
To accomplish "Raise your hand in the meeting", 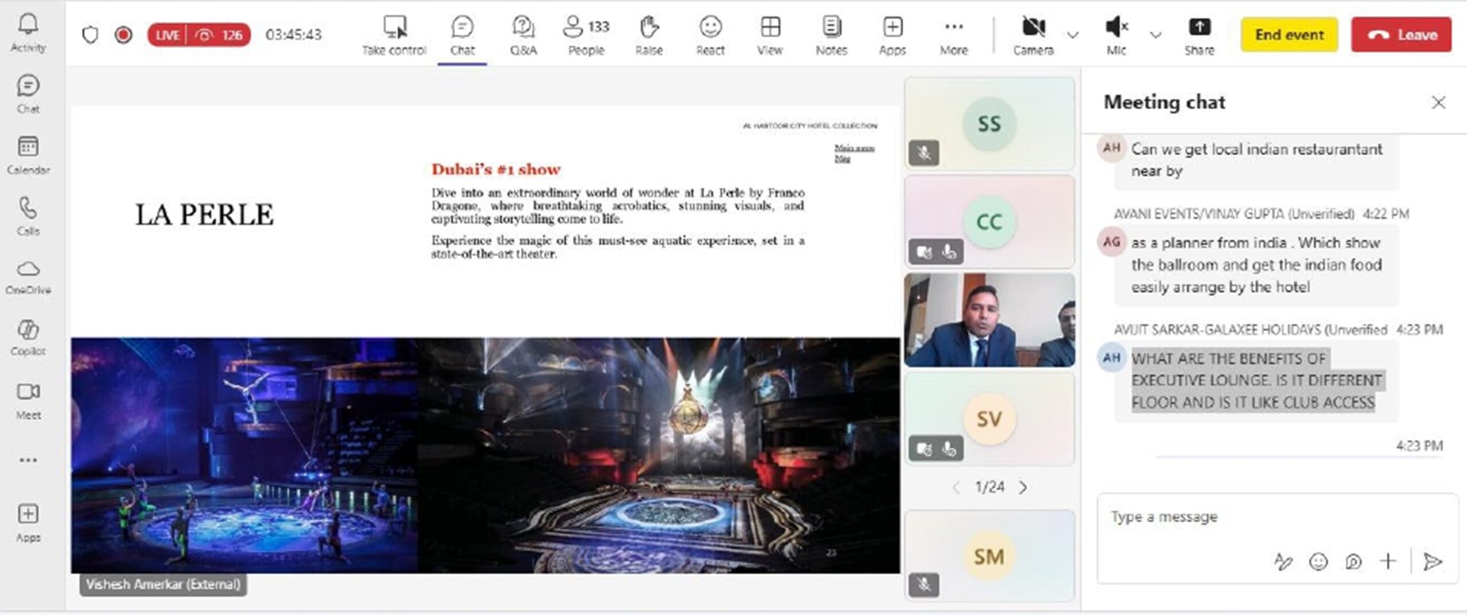I will tap(649, 36).
